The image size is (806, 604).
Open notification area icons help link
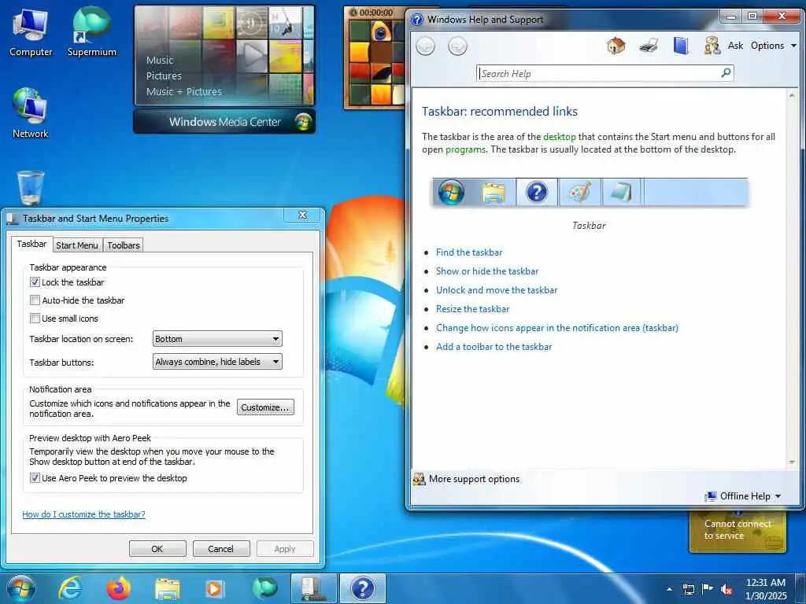[556, 328]
